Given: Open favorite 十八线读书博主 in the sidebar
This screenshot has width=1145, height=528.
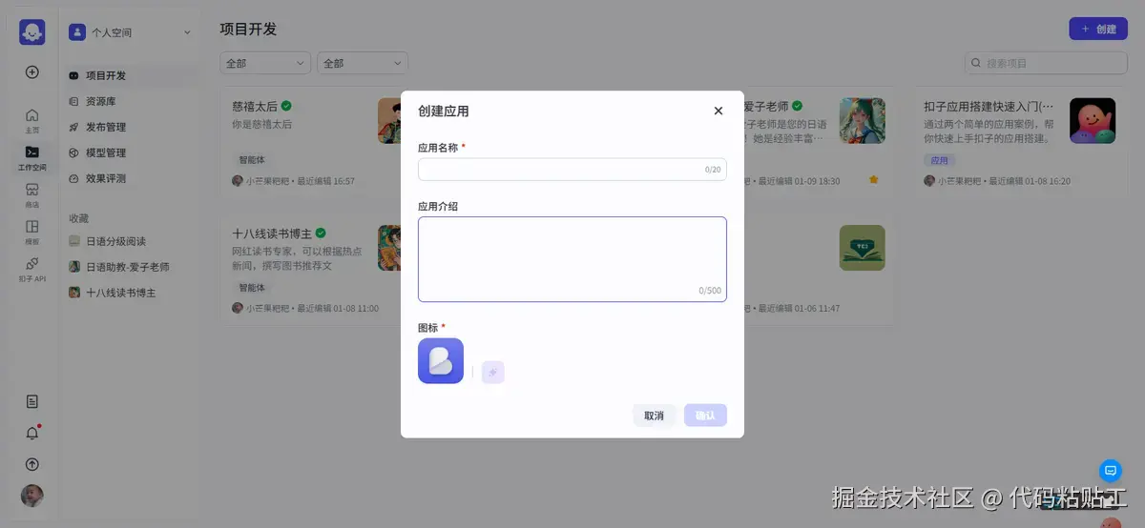Looking at the screenshot, I should coord(131,293).
